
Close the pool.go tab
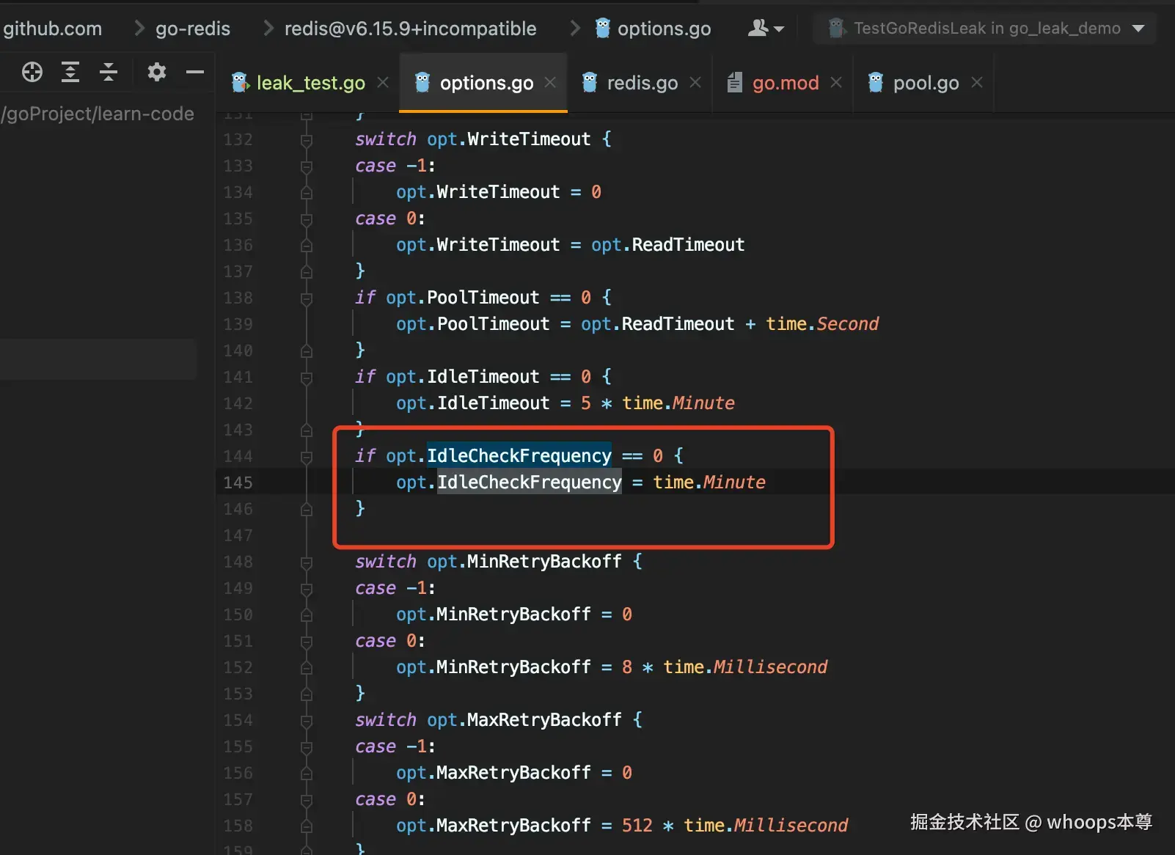pyautogui.click(x=977, y=83)
